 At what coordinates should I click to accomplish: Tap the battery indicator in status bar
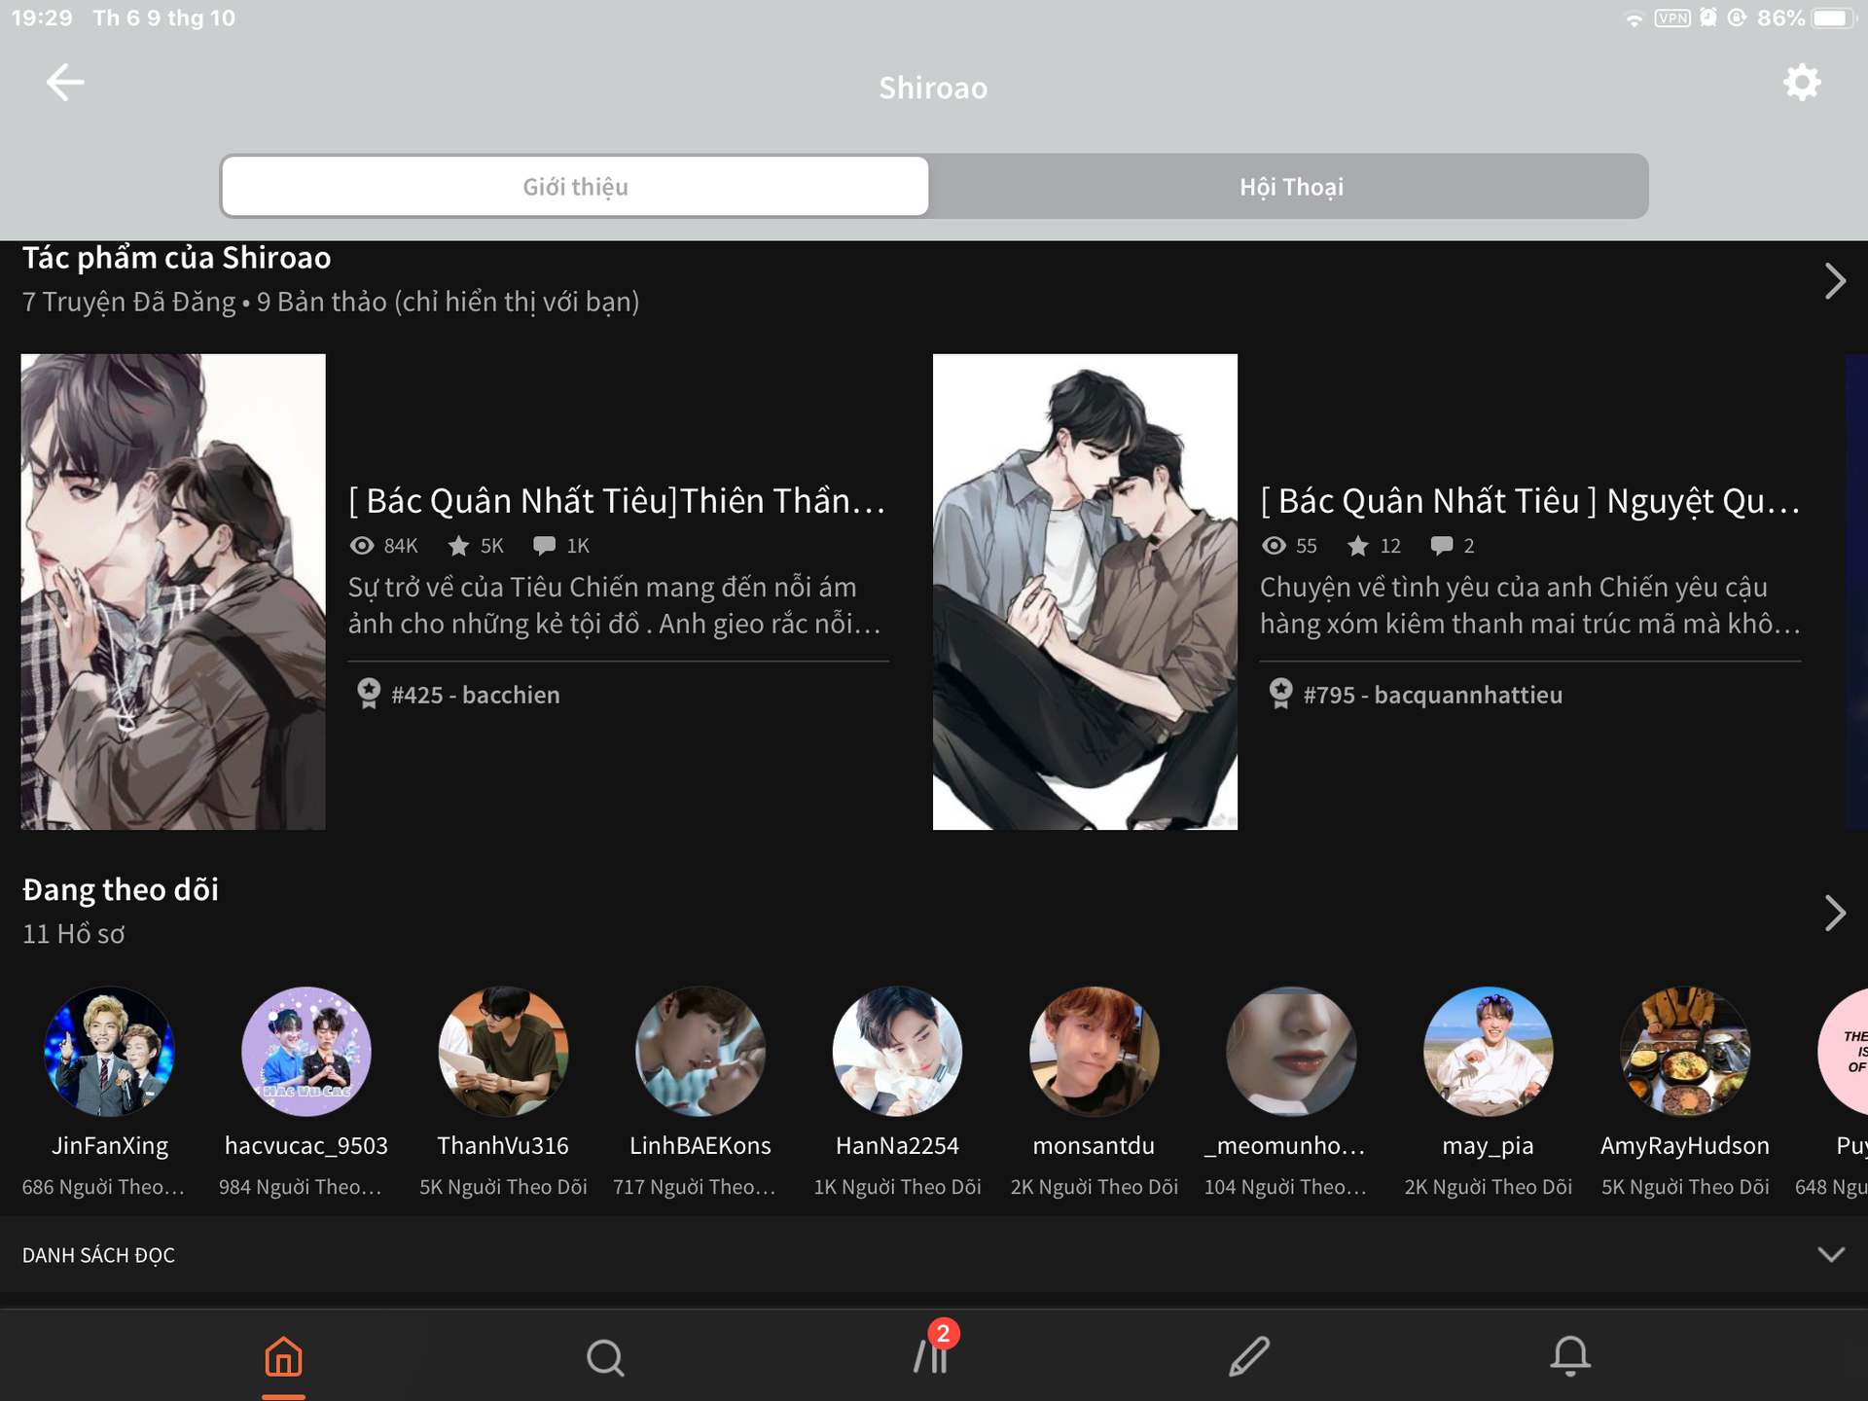tap(1833, 18)
